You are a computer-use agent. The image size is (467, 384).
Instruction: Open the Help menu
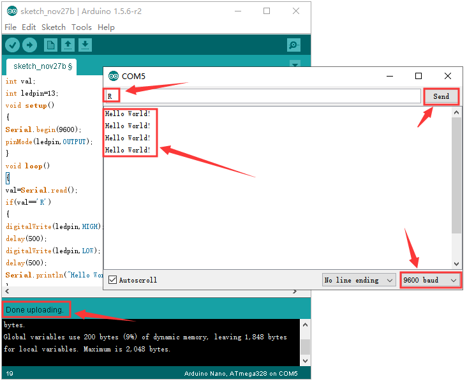tap(106, 27)
